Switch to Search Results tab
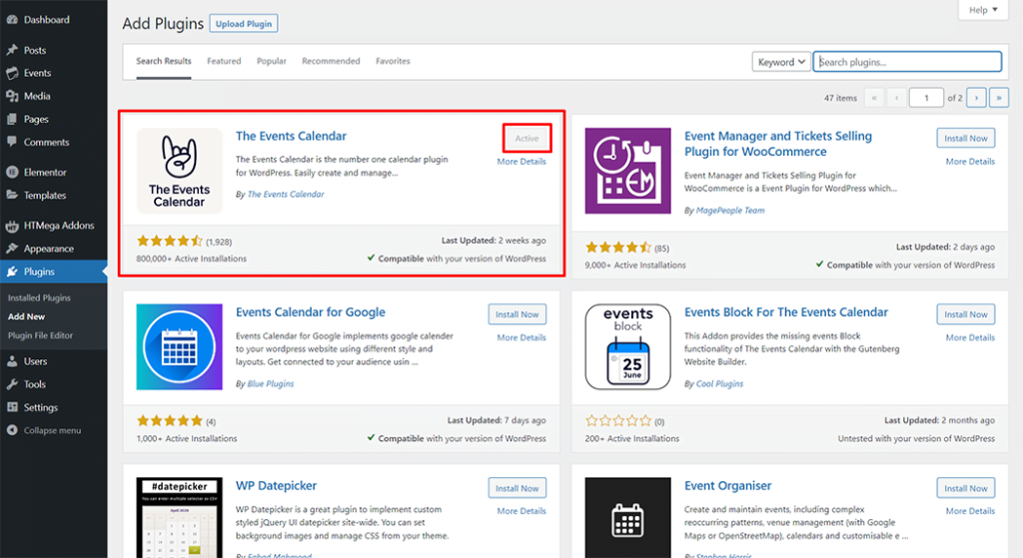1023x558 pixels. (x=164, y=61)
